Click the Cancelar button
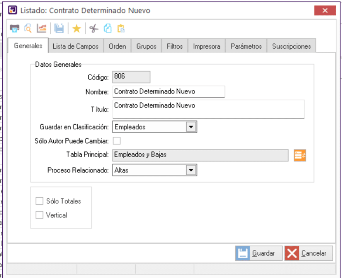The width and height of the screenshot is (342, 278). (308, 253)
